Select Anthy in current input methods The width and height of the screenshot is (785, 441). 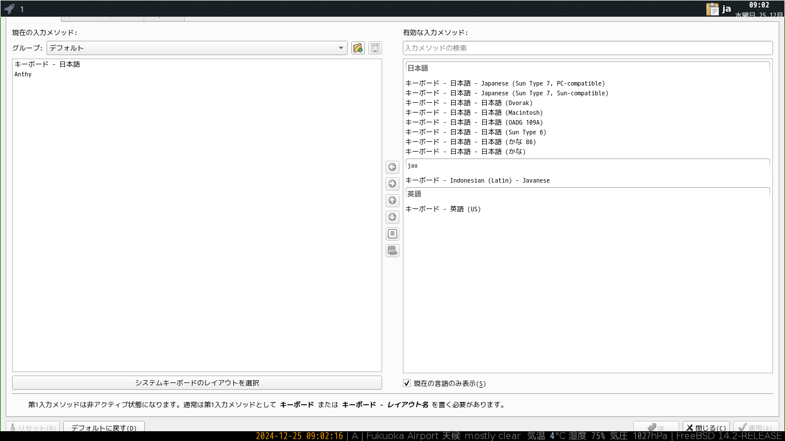coord(23,74)
